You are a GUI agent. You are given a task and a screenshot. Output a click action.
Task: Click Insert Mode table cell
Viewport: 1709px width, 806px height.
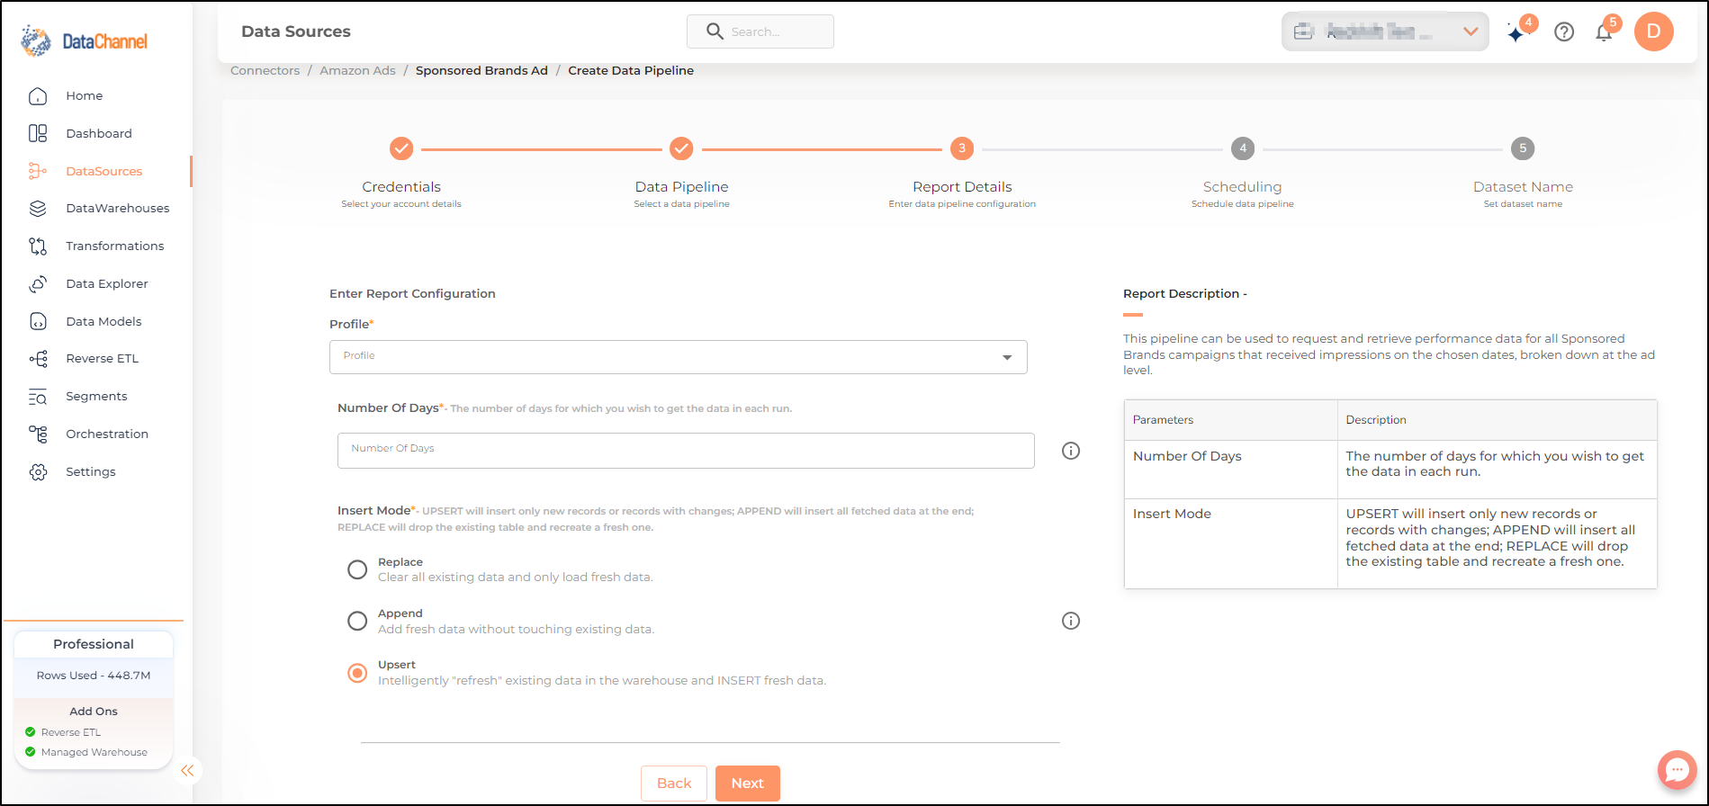1230,543
